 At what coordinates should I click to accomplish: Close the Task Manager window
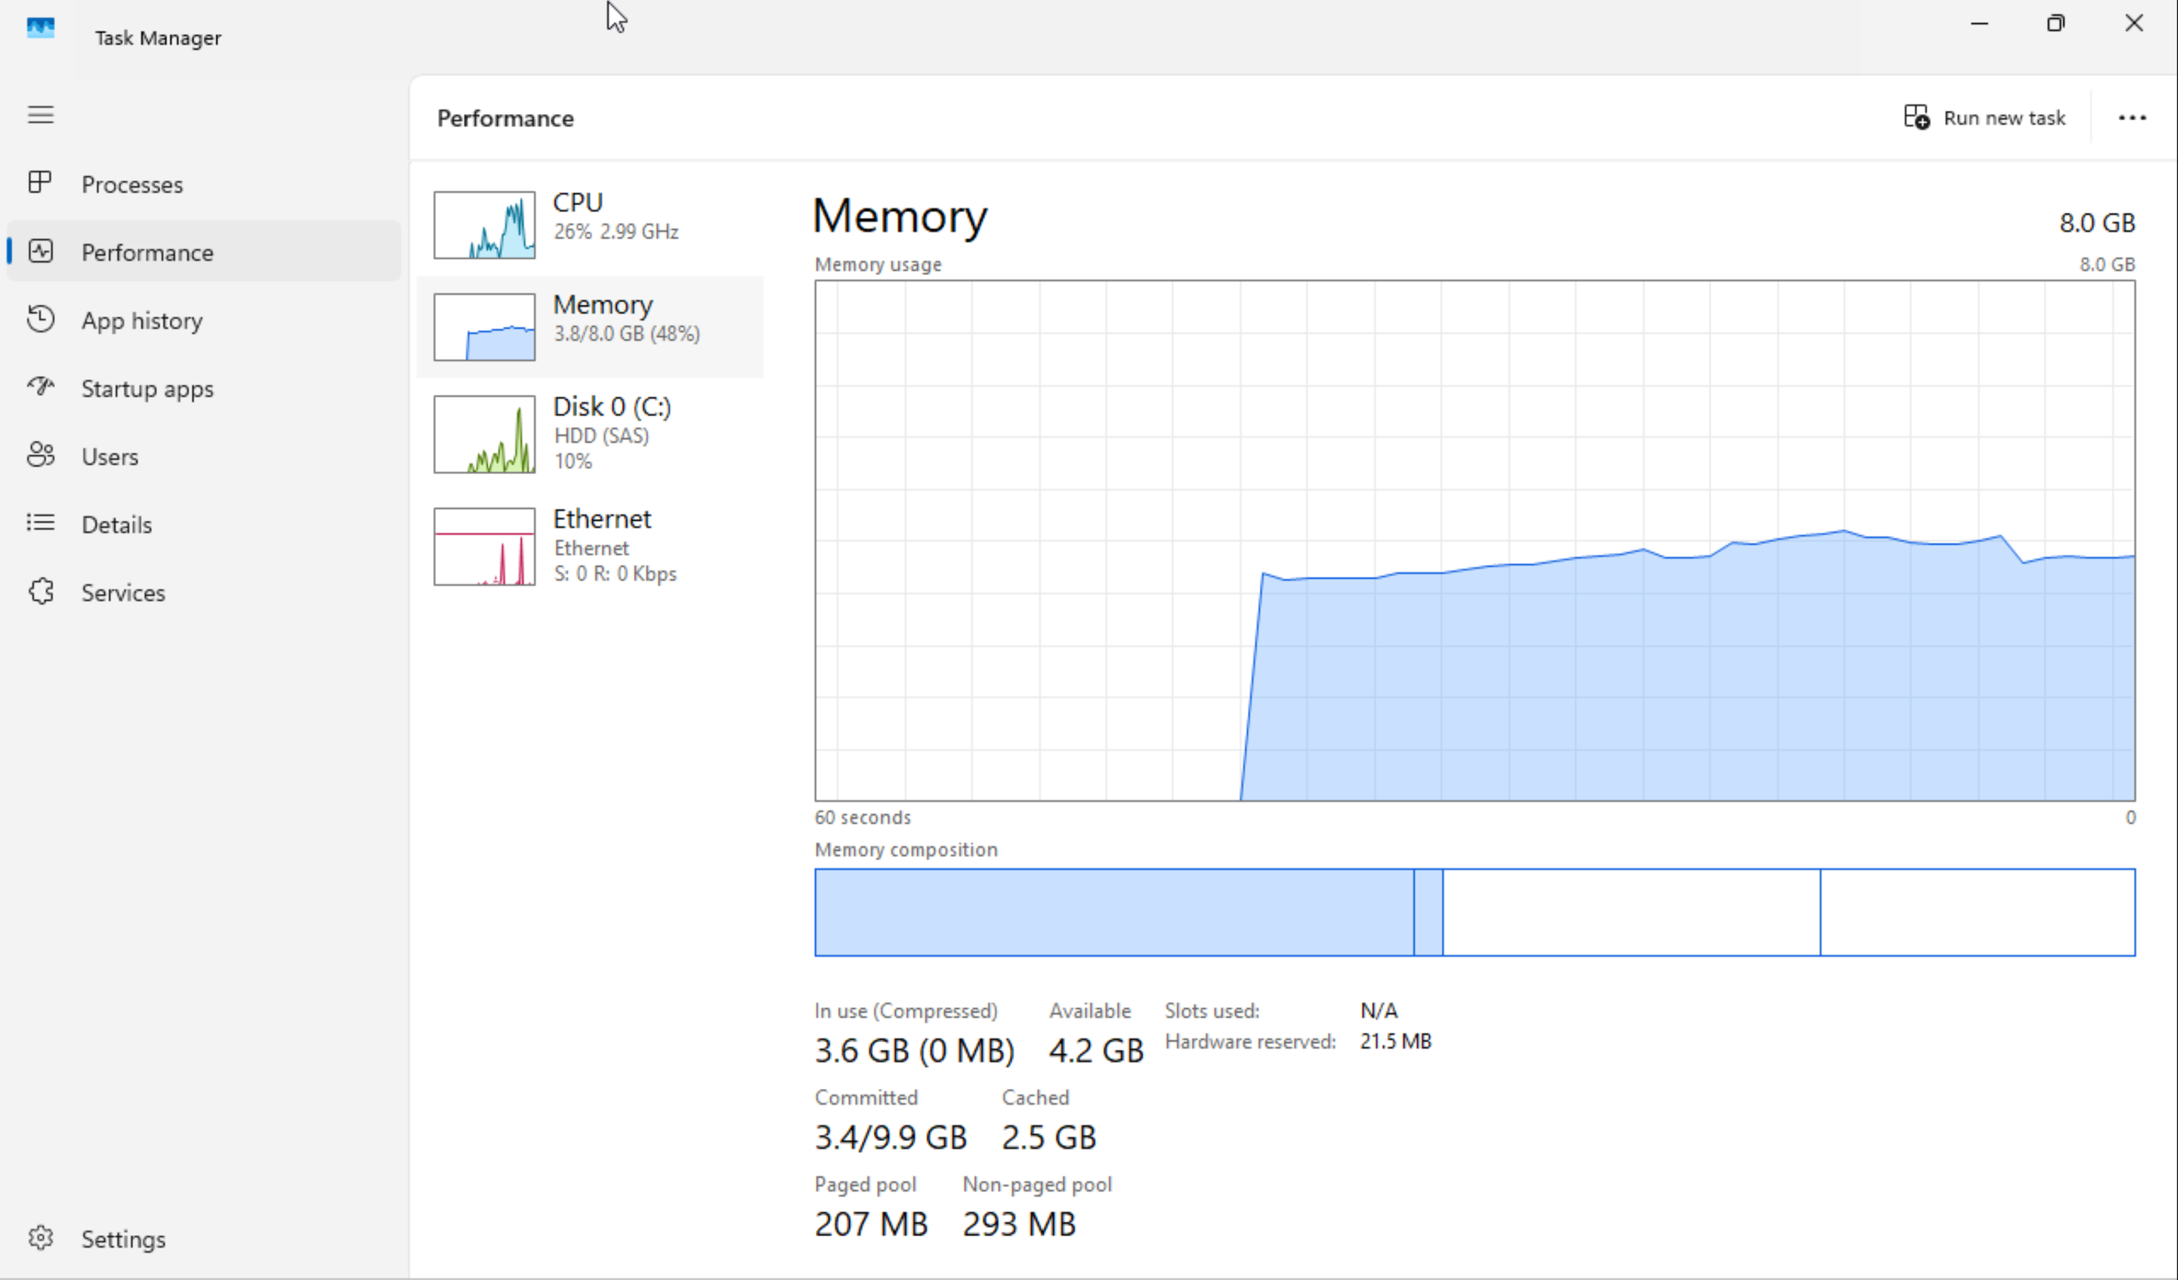point(2133,24)
